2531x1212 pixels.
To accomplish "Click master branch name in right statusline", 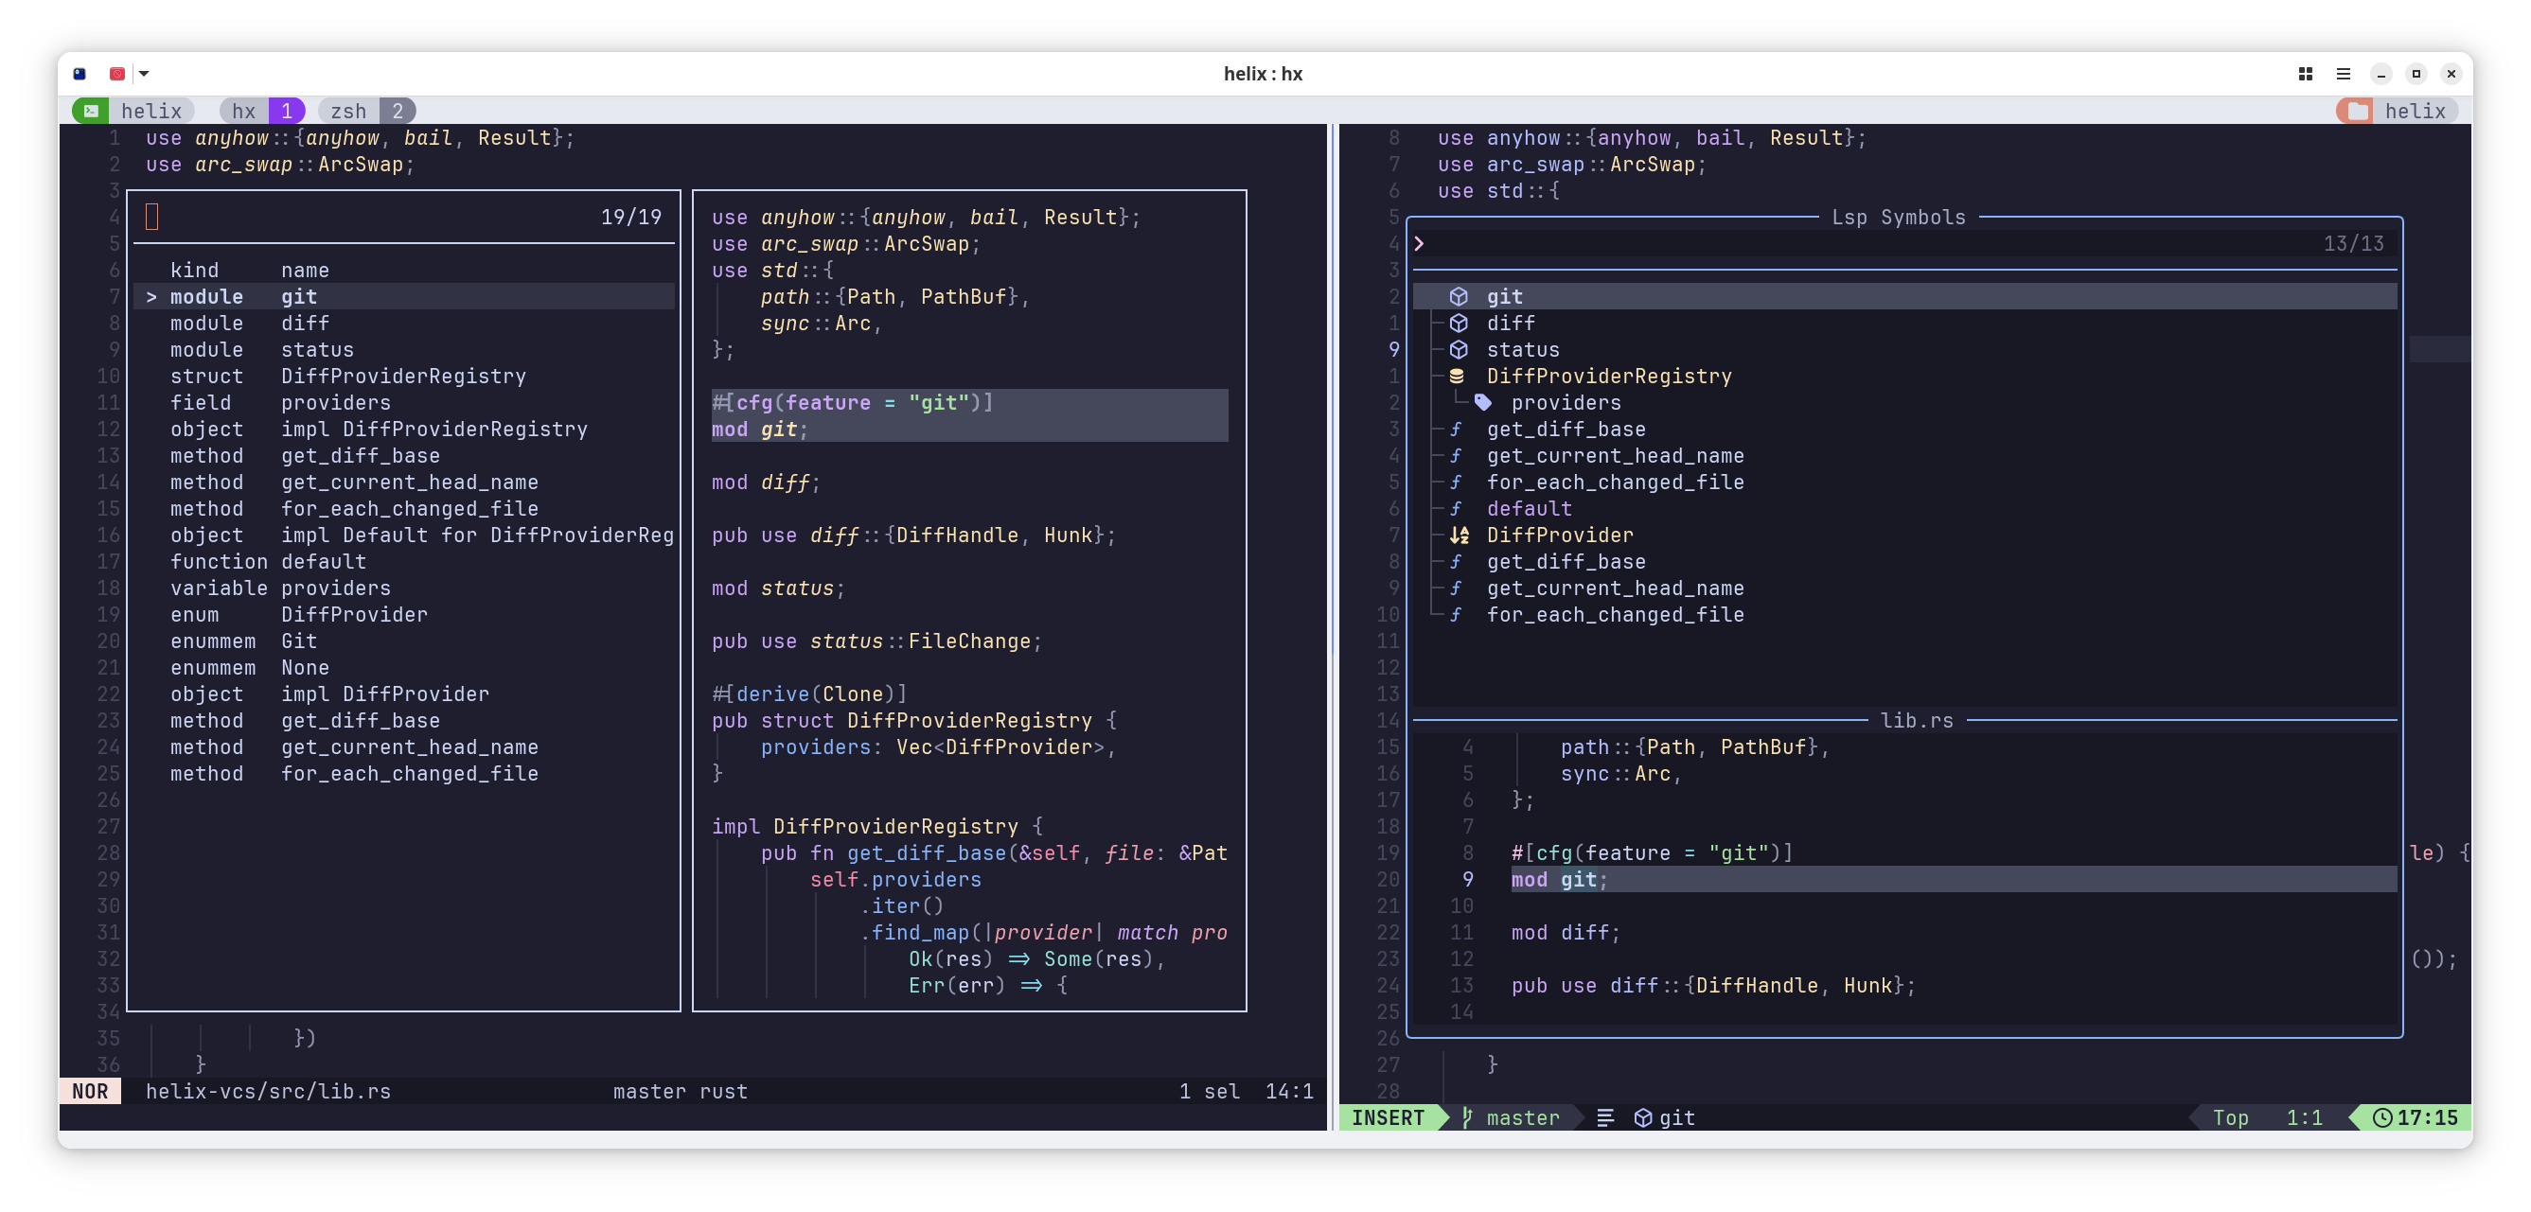I will coord(1522,1117).
